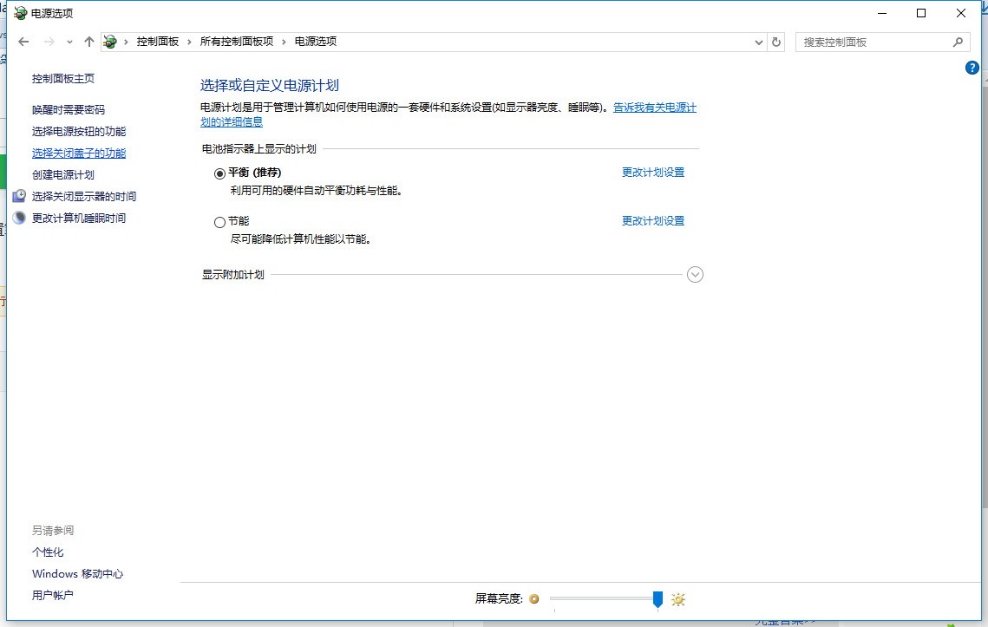The image size is (988, 627).
Task: Open 更改计划设置 for 平衡 plan
Action: (x=653, y=173)
